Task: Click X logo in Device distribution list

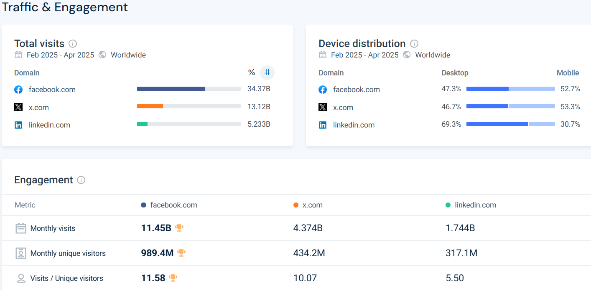Action: (323, 107)
